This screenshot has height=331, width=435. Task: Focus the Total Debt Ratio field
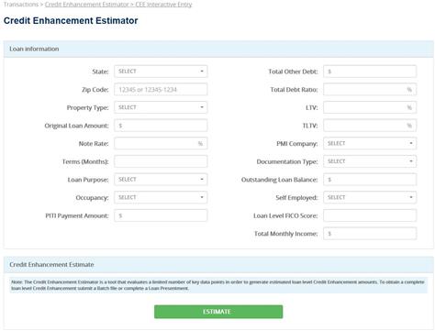click(x=370, y=89)
